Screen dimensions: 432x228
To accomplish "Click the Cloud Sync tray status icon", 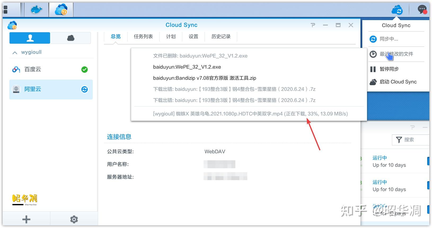I will point(397,10).
